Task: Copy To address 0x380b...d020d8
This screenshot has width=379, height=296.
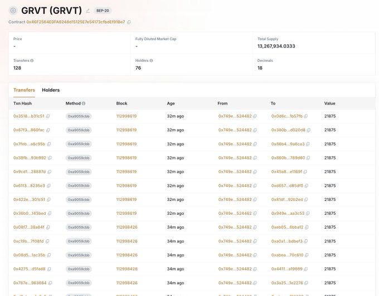Action: 309,130
